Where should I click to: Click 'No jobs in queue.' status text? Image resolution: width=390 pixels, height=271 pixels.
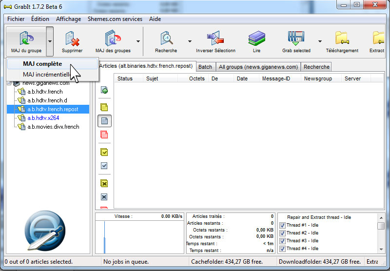coord(126,262)
